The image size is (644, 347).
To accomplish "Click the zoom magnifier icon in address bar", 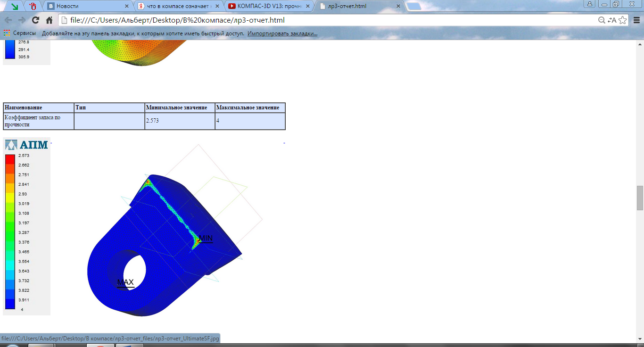I will (602, 20).
